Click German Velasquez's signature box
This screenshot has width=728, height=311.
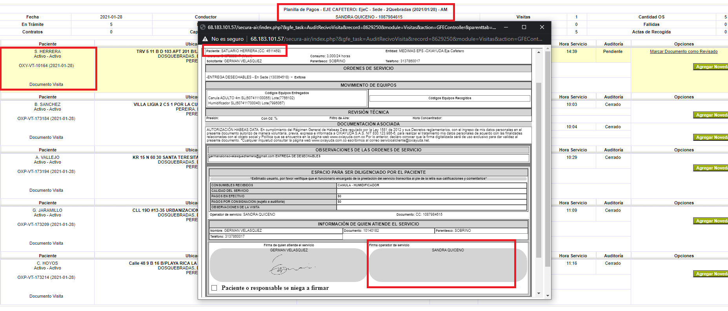tap(289, 265)
